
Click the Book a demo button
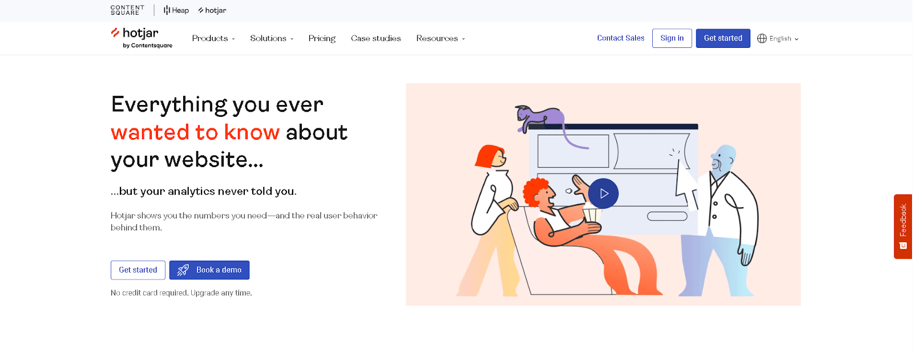[x=209, y=270]
